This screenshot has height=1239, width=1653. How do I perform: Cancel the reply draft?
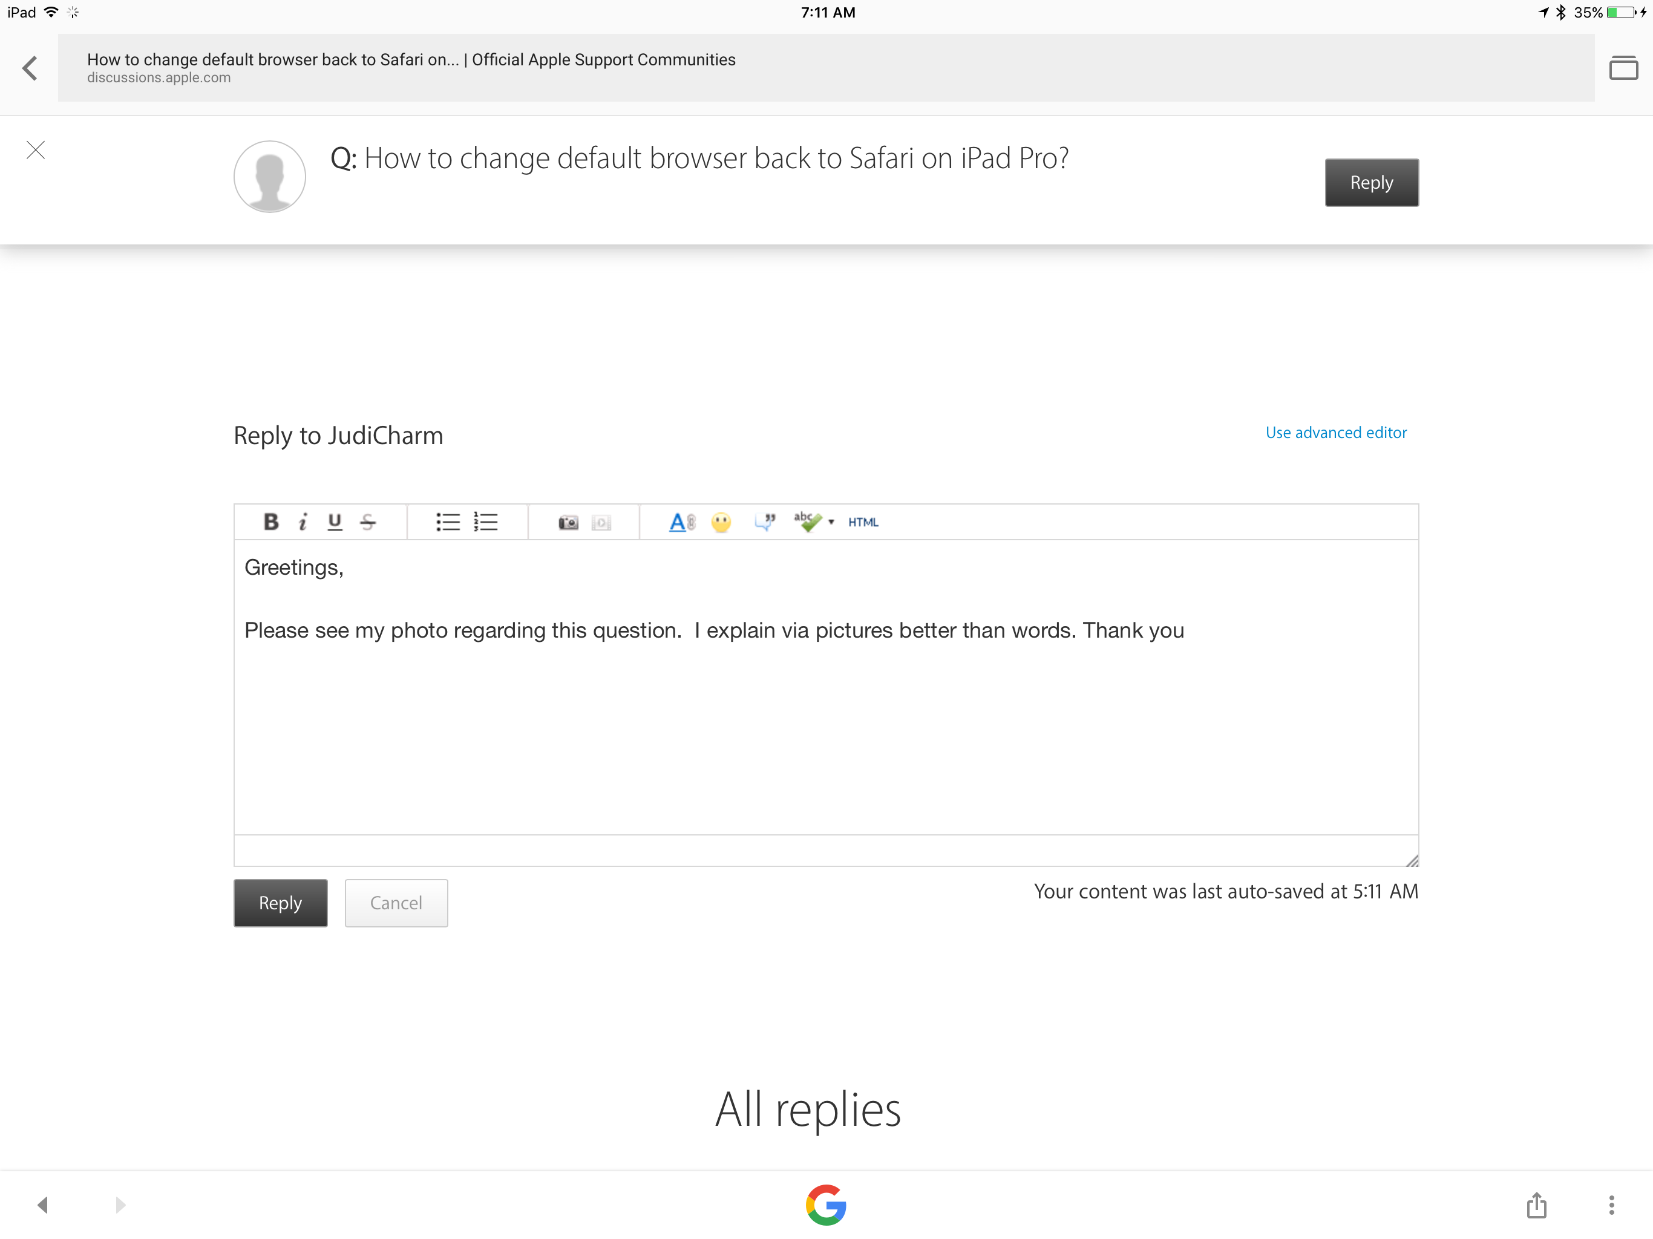pyautogui.click(x=396, y=903)
